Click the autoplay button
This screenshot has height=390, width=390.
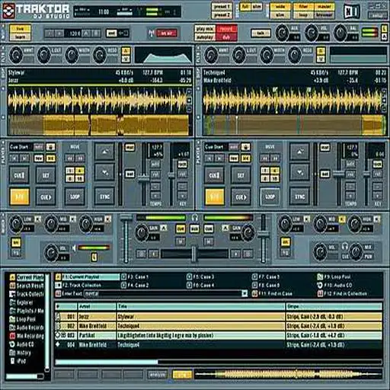pyautogui.click(x=205, y=37)
